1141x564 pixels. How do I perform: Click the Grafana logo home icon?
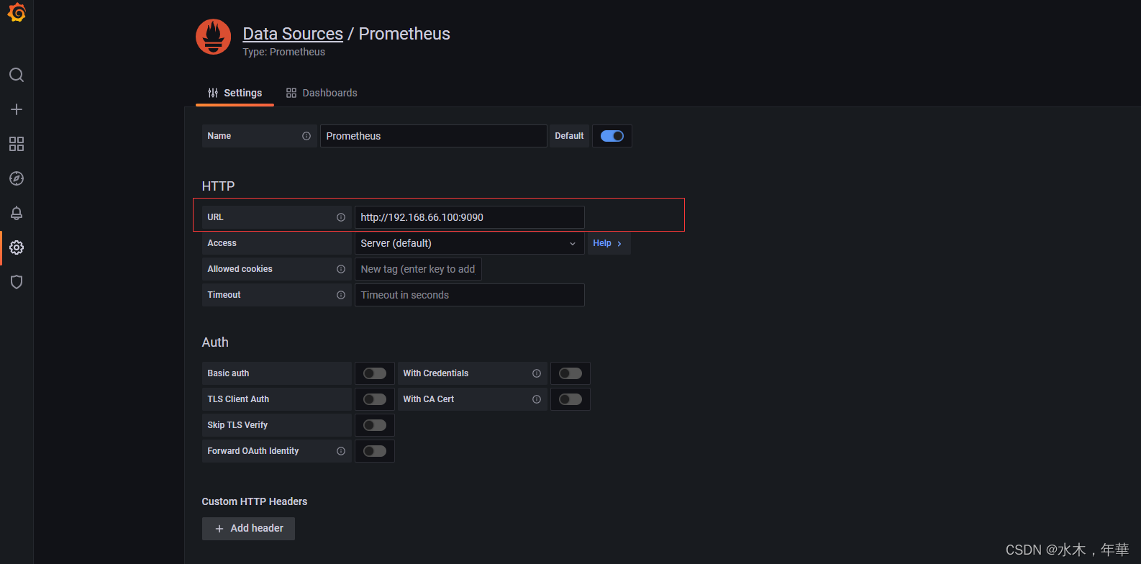(x=17, y=13)
